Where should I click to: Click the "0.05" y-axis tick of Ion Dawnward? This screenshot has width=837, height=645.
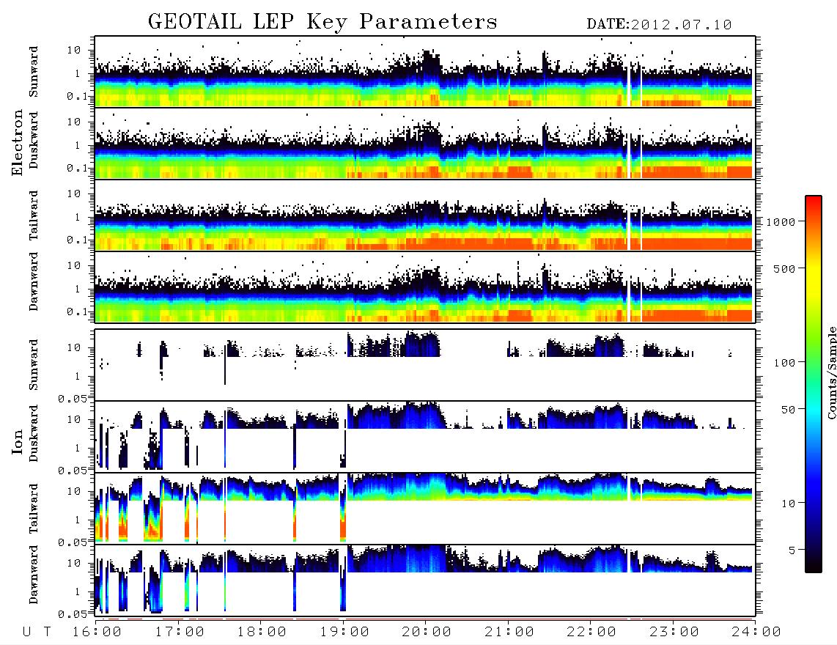click(x=73, y=614)
